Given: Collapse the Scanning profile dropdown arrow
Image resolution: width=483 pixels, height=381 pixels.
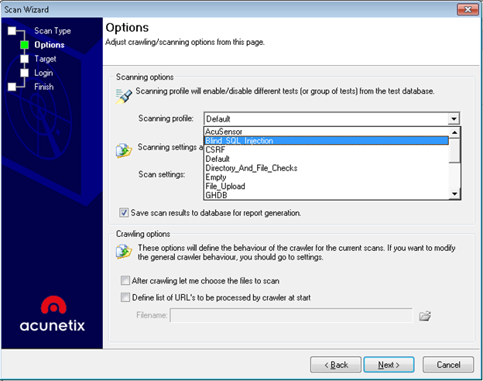Looking at the screenshot, I should 454,118.
